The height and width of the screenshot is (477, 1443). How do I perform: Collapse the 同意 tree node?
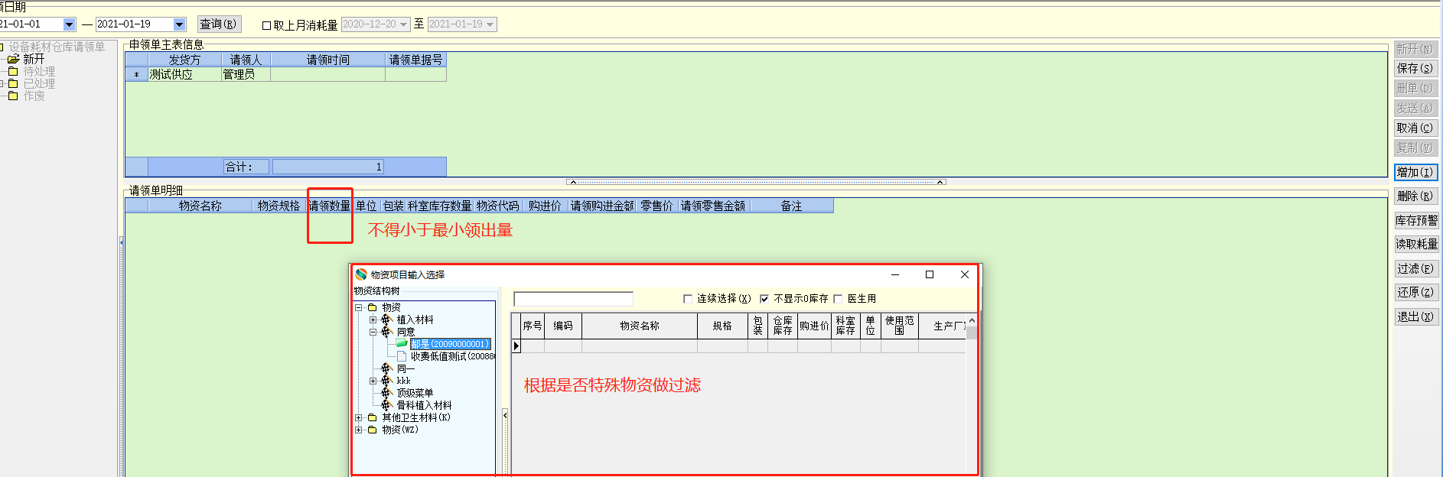coord(373,332)
